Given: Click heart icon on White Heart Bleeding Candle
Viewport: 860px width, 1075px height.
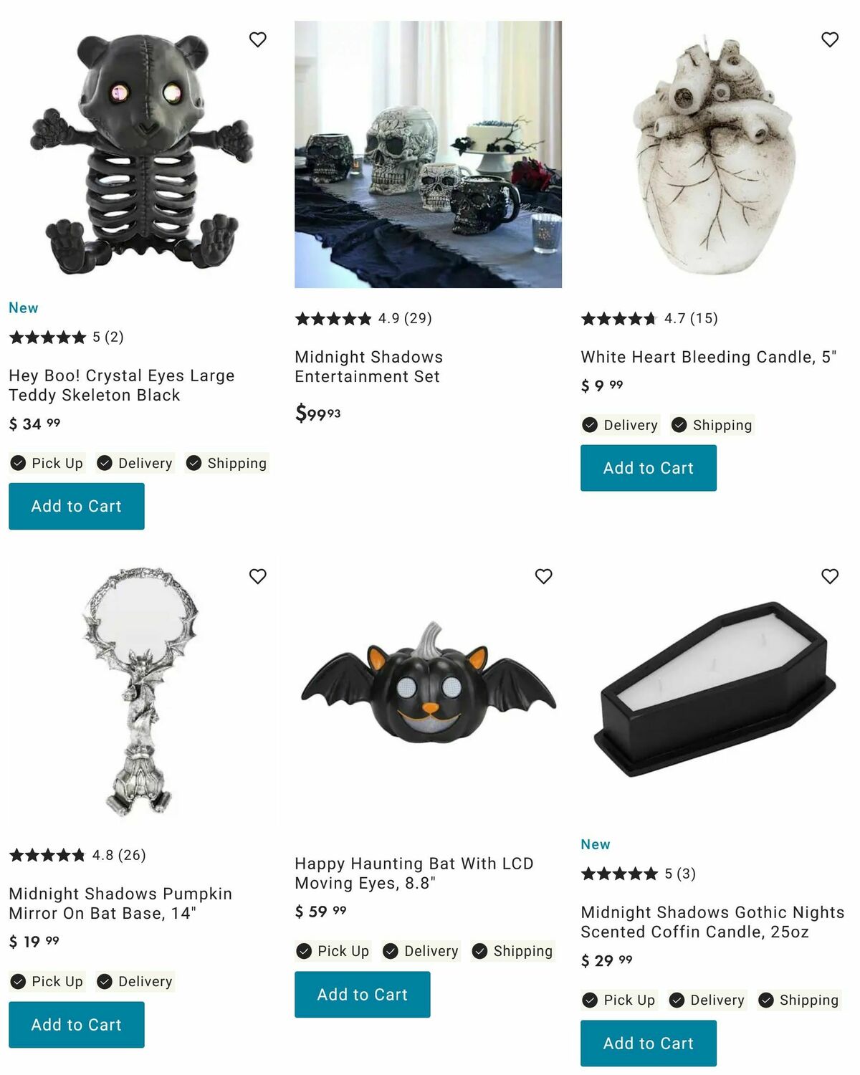Looking at the screenshot, I should [x=830, y=39].
